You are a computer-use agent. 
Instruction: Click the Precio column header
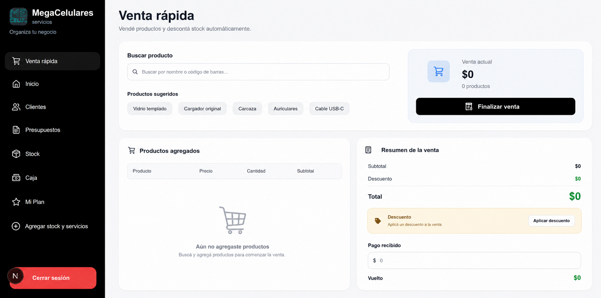point(206,171)
